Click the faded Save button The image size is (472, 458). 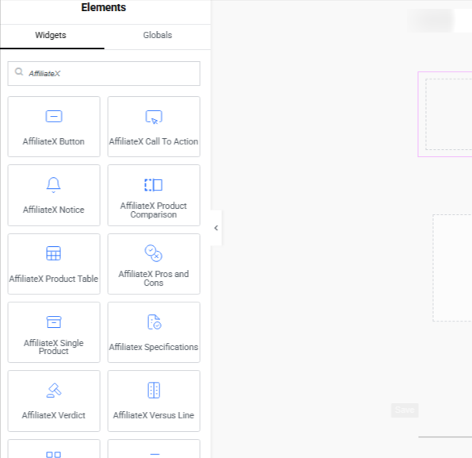tap(405, 410)
